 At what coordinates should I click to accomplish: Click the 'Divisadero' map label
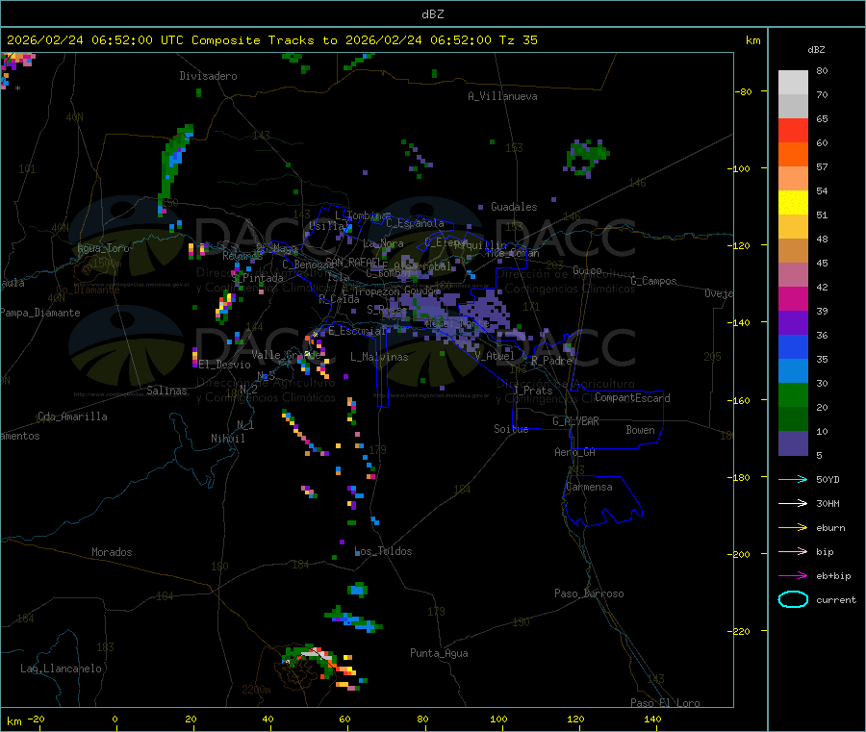point(208,76)
